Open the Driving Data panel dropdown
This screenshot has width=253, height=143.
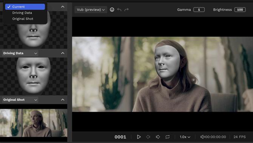(20, 53)
